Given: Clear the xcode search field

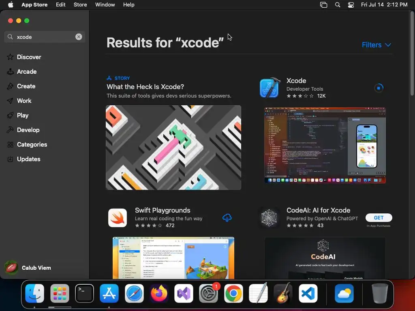Looking at the screenshot, I should (79, 37).
